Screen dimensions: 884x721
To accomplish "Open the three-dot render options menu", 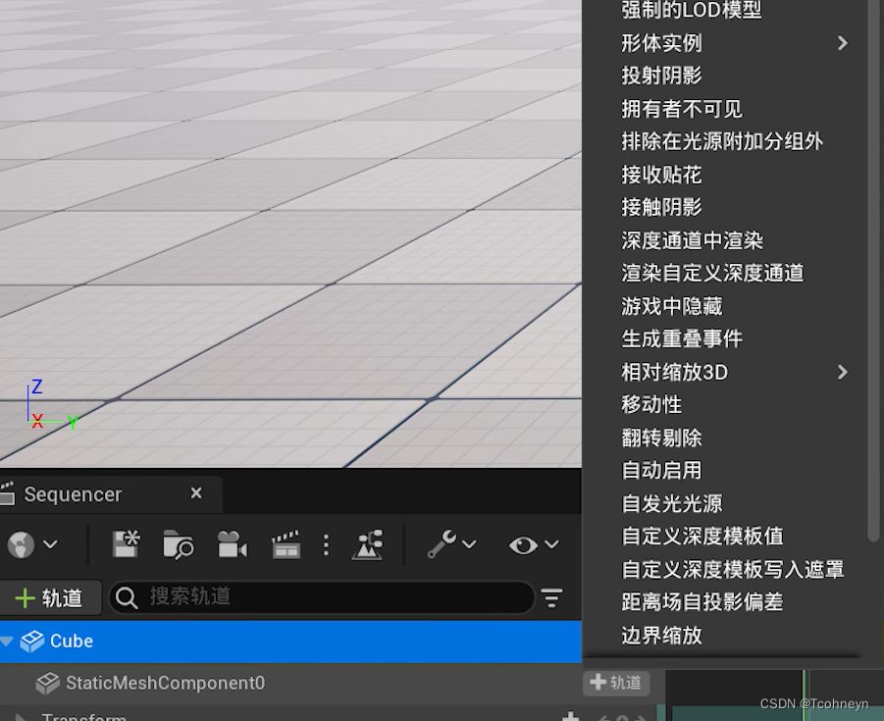I will click(x=326, y=545).
